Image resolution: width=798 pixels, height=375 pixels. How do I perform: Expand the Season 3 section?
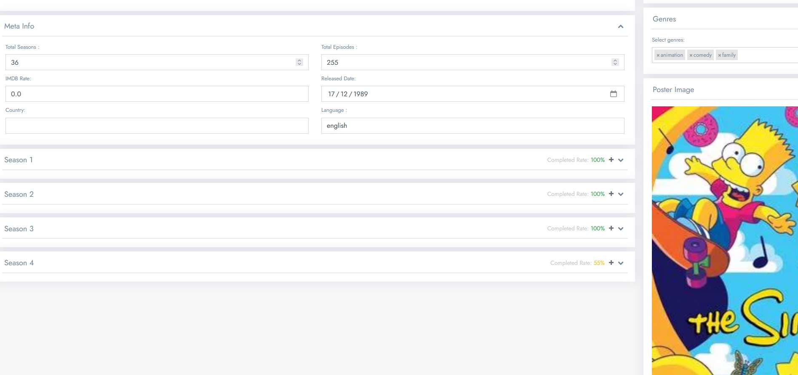pyautogui.click(x=621, y=229)
